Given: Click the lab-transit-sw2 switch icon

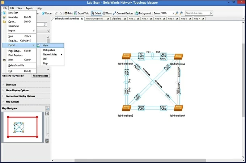Looking at the screenshot, I should point(178,57).
